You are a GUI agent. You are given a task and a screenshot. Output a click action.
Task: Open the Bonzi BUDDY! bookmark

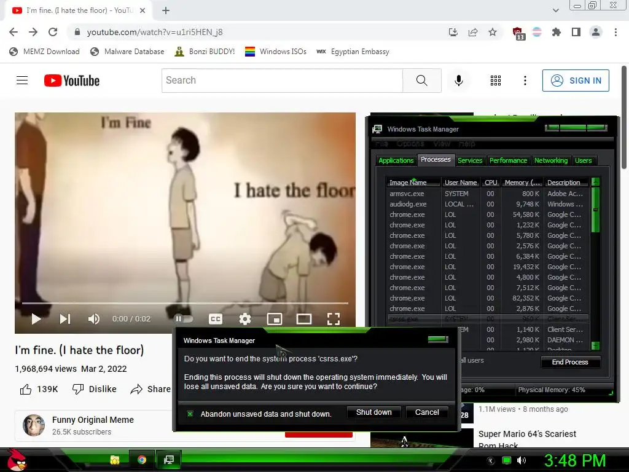coord(205,52)
